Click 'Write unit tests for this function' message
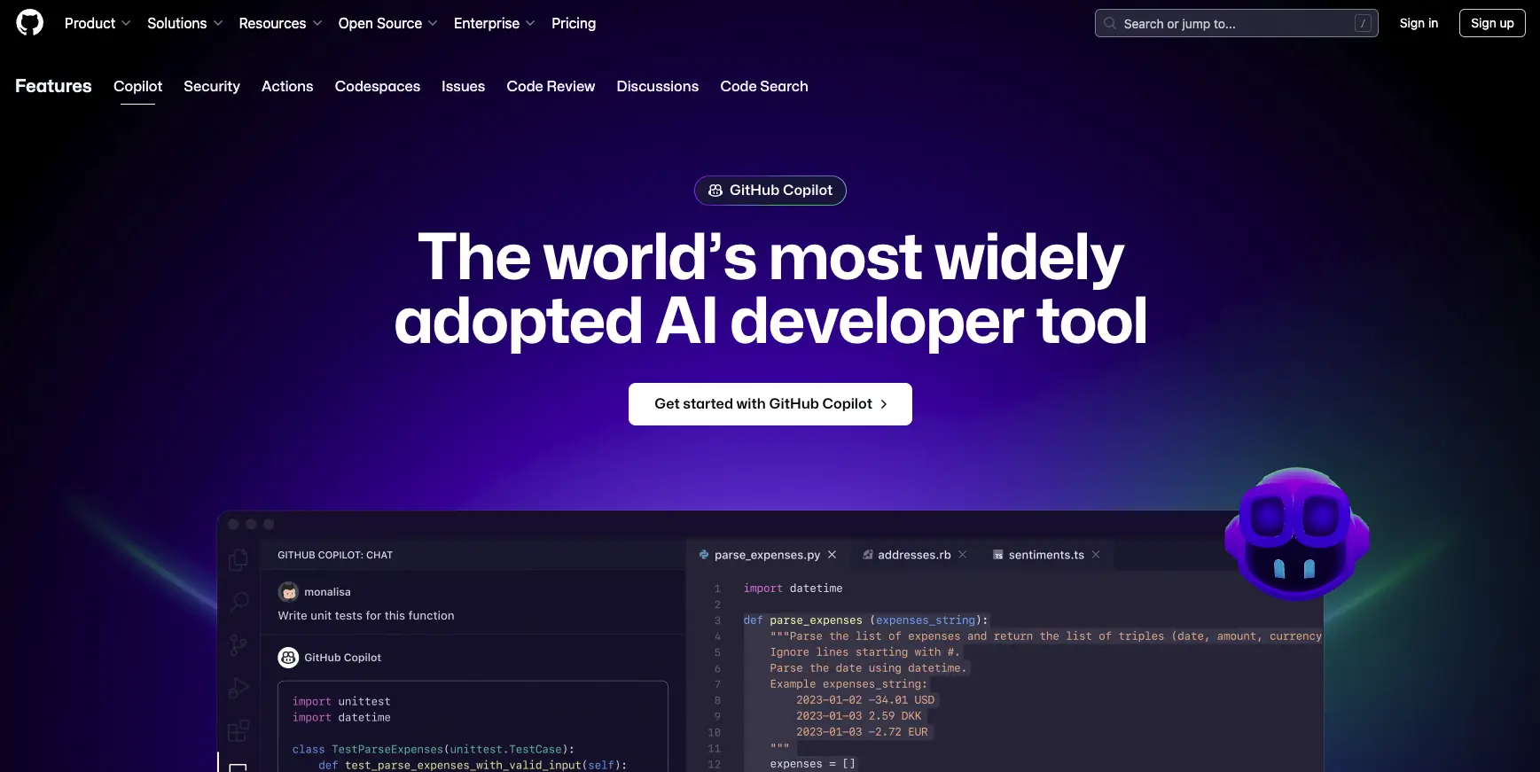The image size is (1540, 772). pyautogui.click(x=366, y=615)
